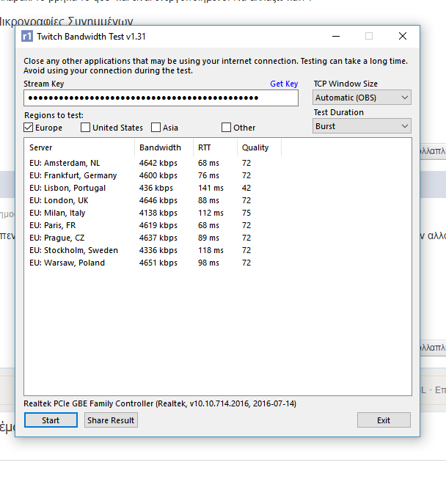
Task: Focus the Stream Key input field
Action: [x=161, y=98]
